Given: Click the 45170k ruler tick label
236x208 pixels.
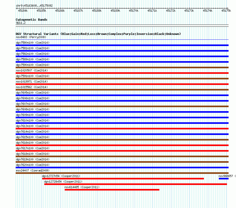Looking at the screenshot, I should pos(134,11).
